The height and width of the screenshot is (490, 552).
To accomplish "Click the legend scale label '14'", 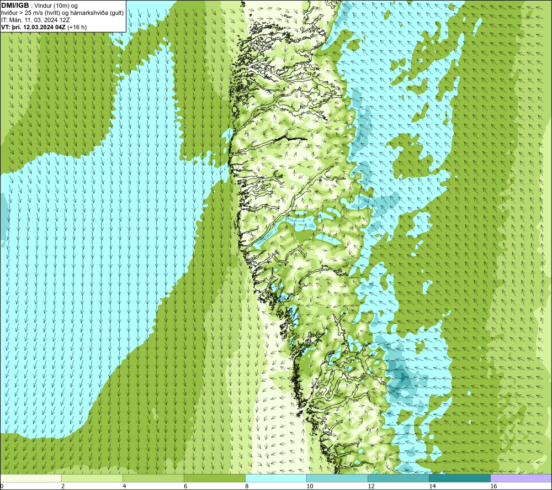I will coord(432,486).
